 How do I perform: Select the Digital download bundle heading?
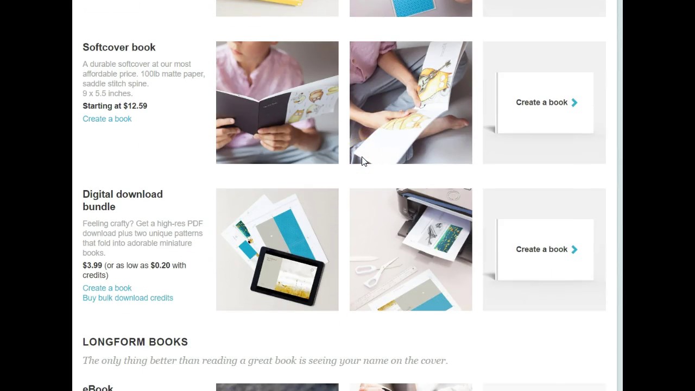(x=123, y=200)
